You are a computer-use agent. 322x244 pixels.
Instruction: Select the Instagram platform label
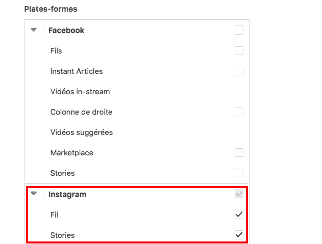(67, 194)
